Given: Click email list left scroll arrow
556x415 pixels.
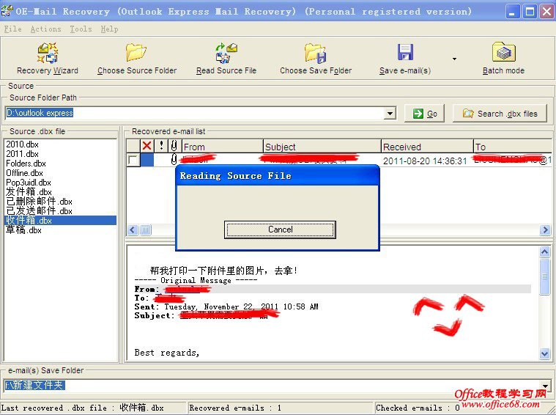Looking at the screenshot, I should coord(133,229).
